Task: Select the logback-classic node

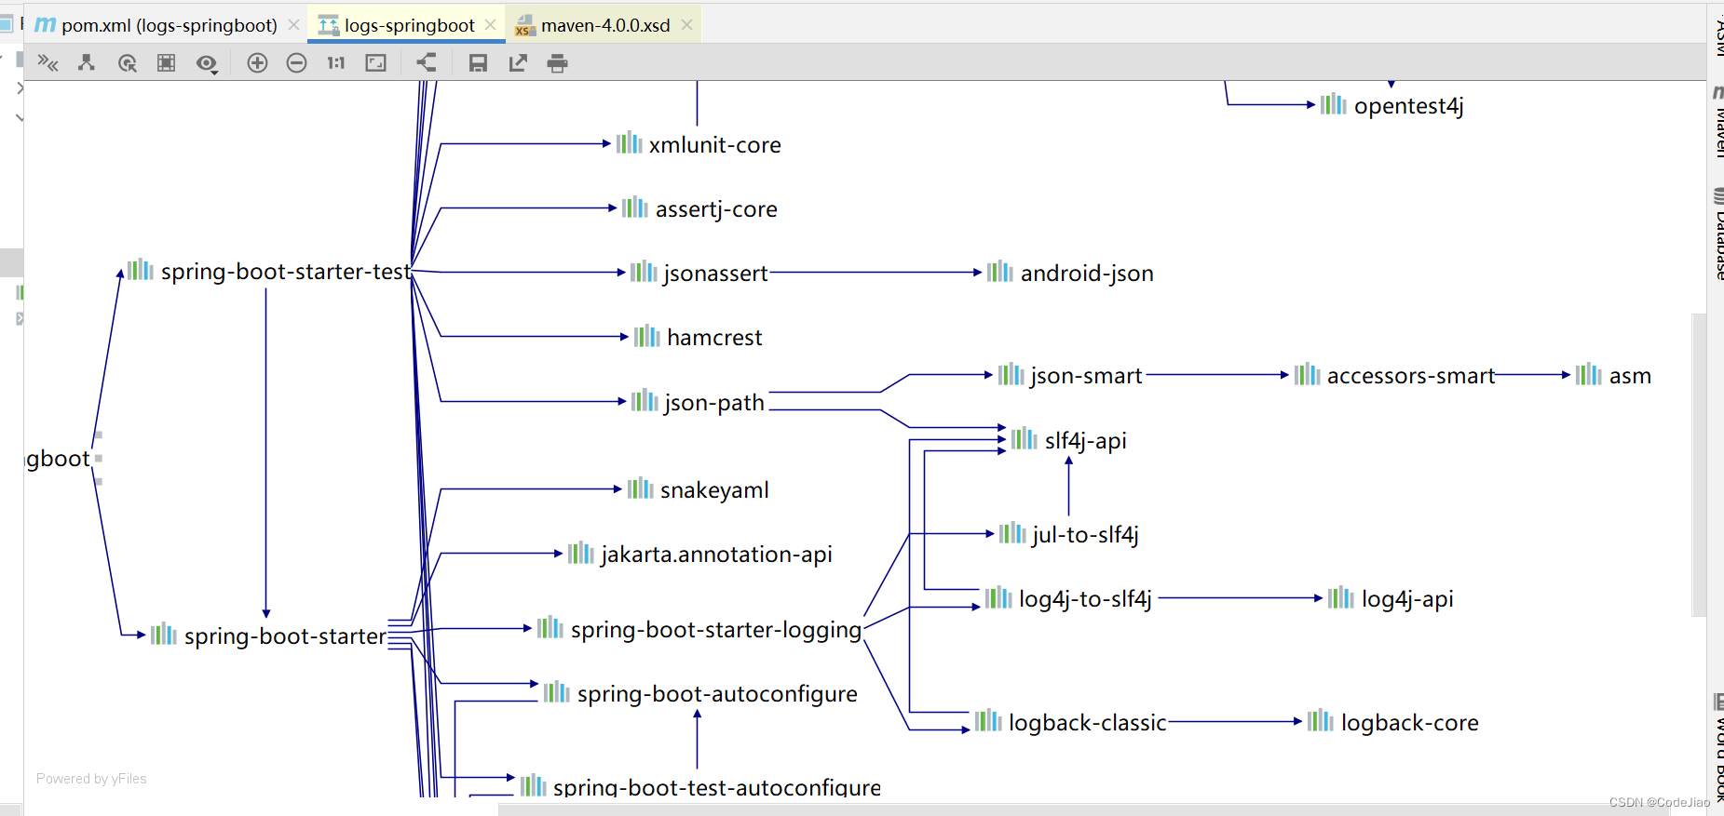Action: (1071, 722)
